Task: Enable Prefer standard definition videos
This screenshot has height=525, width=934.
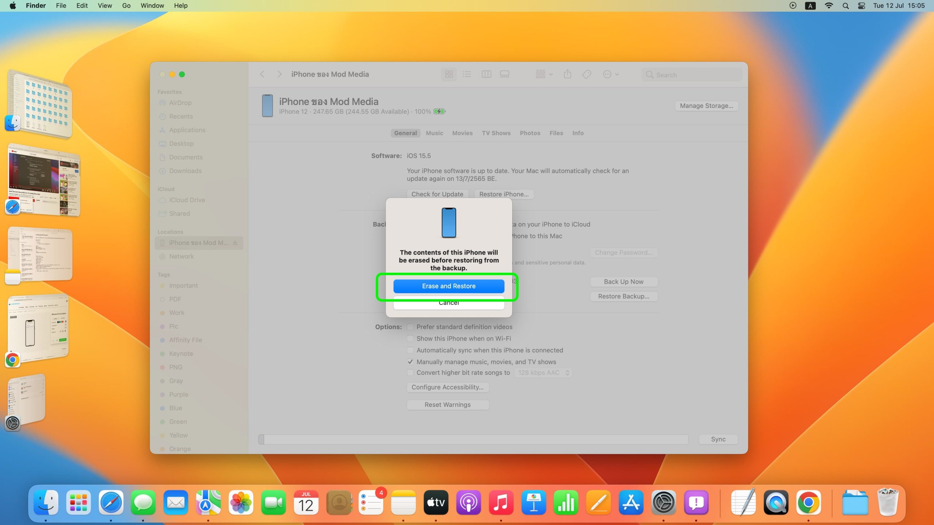Action: point(410,327)
